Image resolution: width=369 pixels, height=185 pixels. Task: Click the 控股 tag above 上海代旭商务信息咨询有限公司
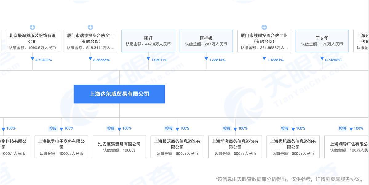pyautogui.click(x=285, y=128)
